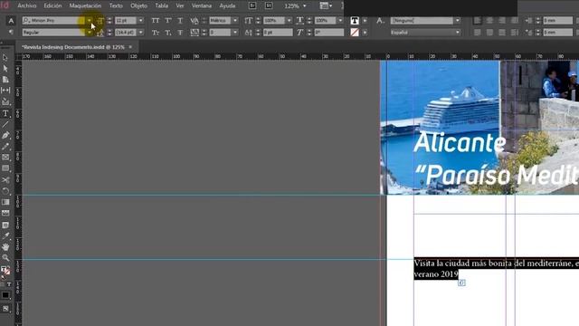Choose the Eyedropper tool
The width and height of the screenshot is (579, 326).
pyautogui.click(x=5, y=235)
